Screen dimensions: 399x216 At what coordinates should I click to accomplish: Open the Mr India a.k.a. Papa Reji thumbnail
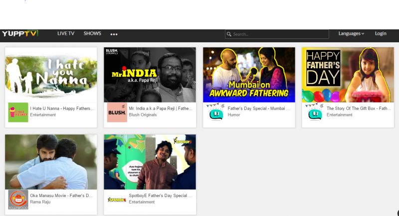[150, 75]
